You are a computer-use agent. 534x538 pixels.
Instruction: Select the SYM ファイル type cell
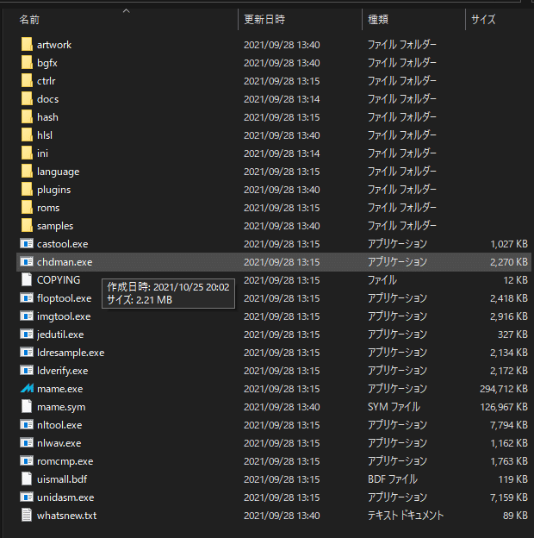click(394, 407)
